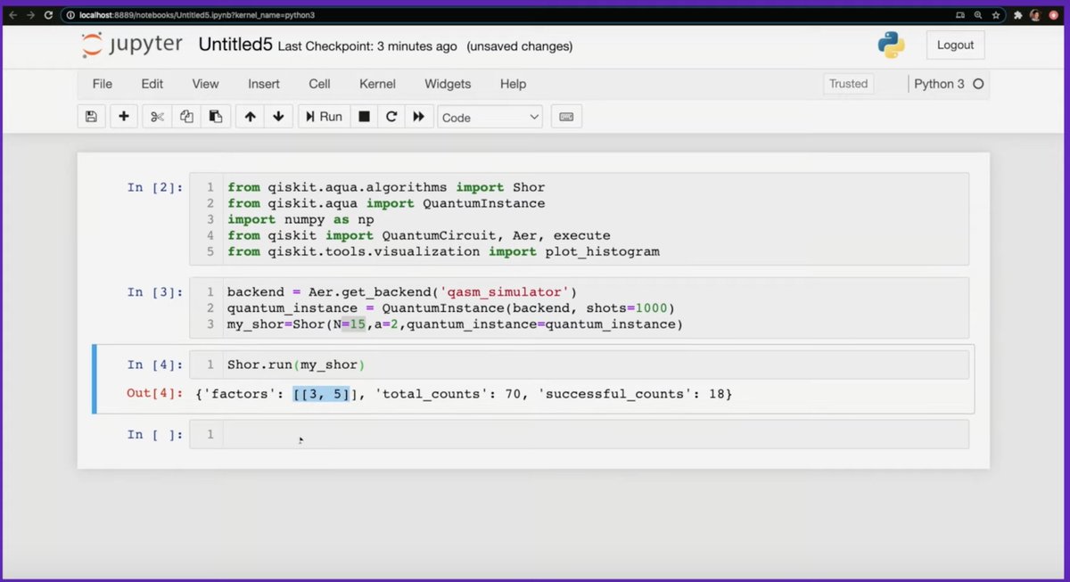The width and height of the screenshot is (1070, 582).
Task: Insert a new cell below with plus icon
Action: 124,117
